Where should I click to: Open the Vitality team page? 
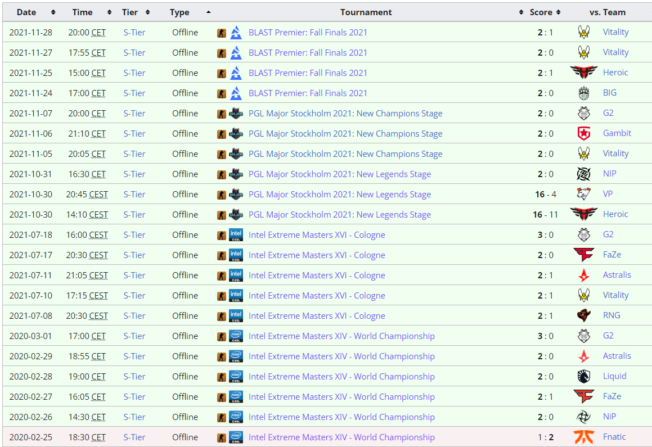point(615,33)
